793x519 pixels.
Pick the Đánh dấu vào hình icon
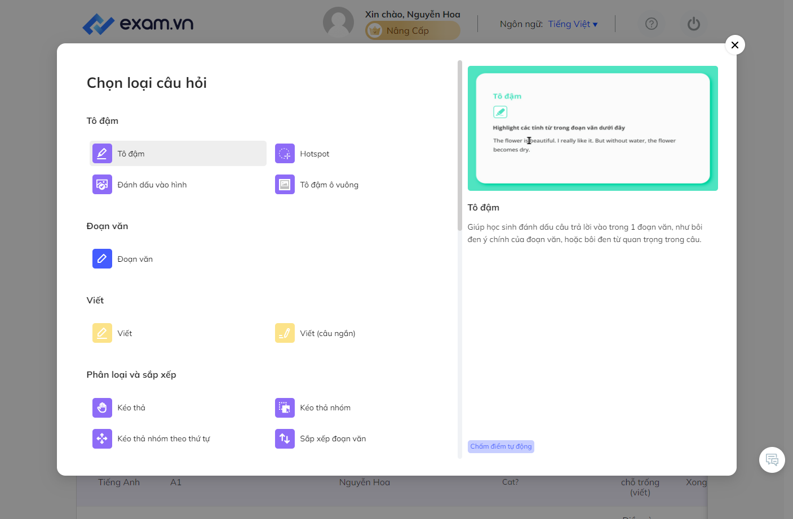[102, 184]
